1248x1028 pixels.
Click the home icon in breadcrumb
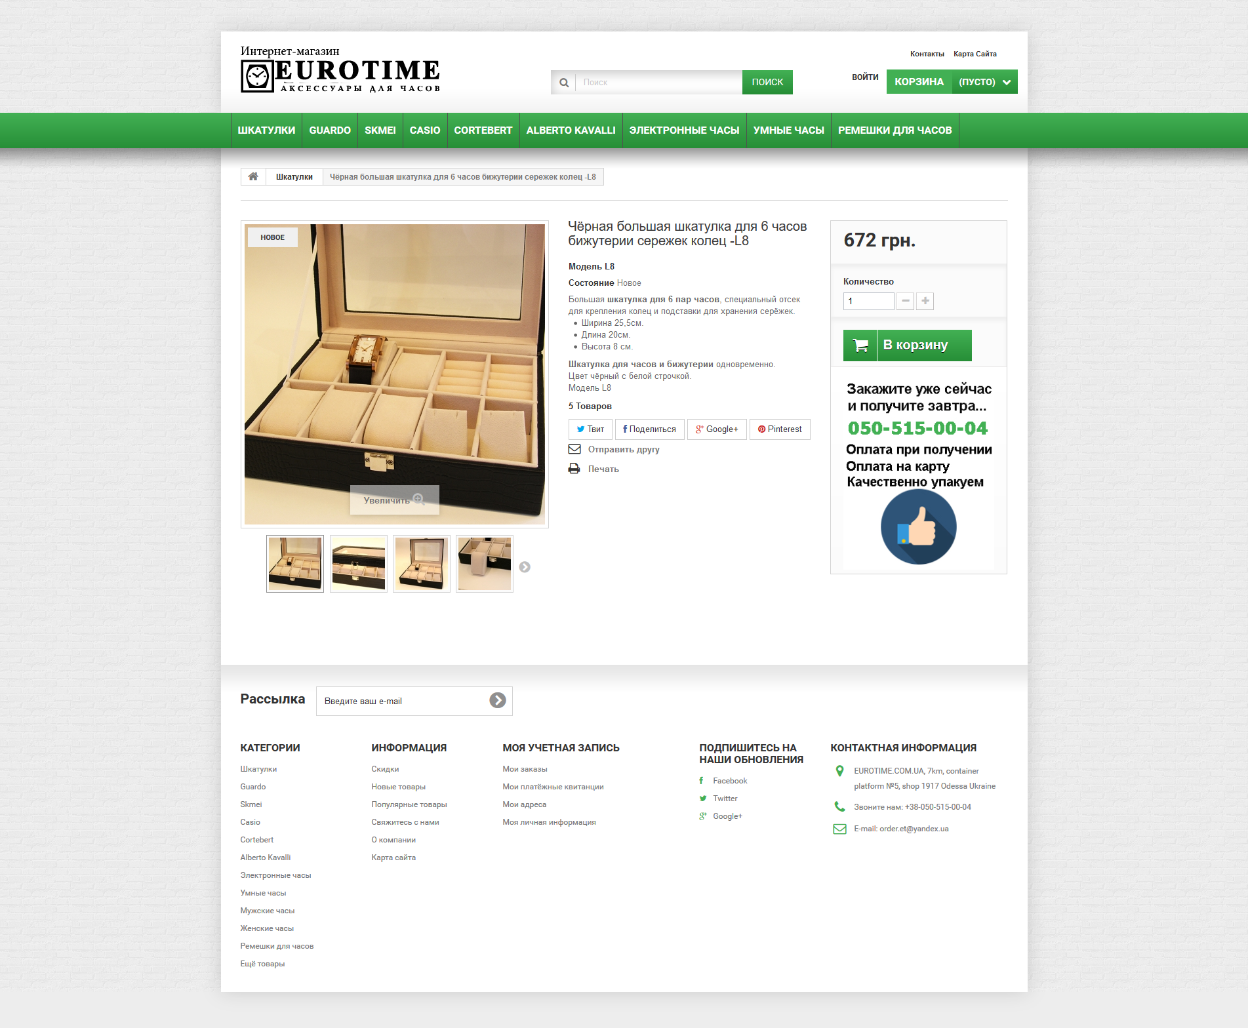pos(253,176)
